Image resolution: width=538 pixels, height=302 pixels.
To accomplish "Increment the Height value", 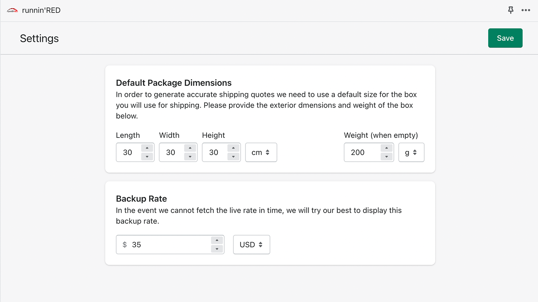I will tap(233, 148).
